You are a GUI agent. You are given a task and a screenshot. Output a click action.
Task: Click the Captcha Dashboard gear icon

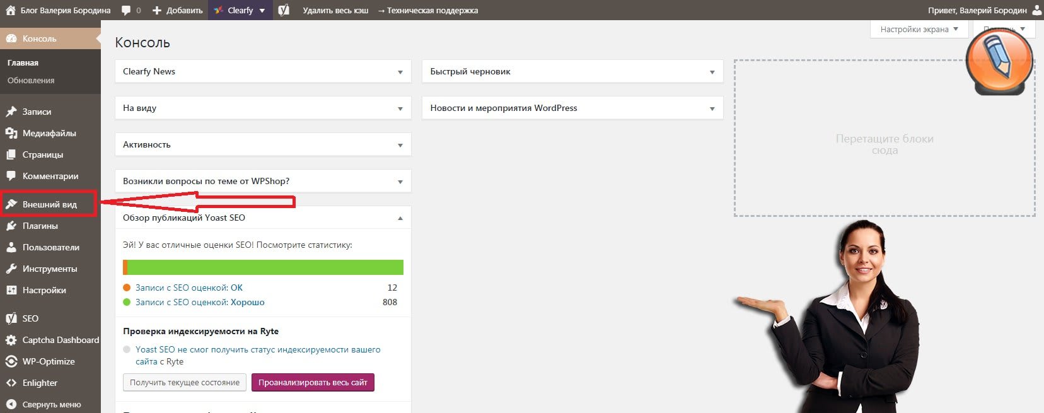11,340
